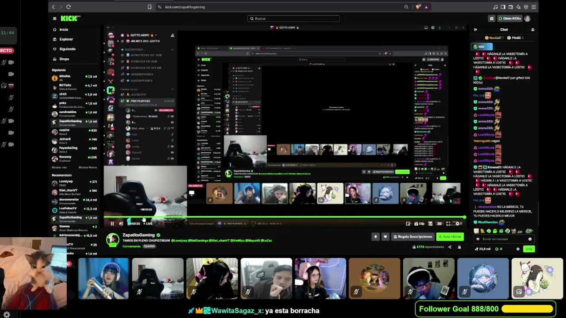Viewport: 566px width, 318px height.
Task: Focus the Buscar search box
Action: (294, 19)
